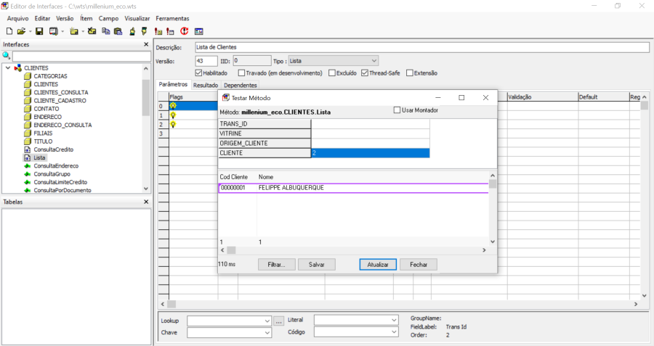Close the Tabelas panel with its X

click(x=146, y=202)
